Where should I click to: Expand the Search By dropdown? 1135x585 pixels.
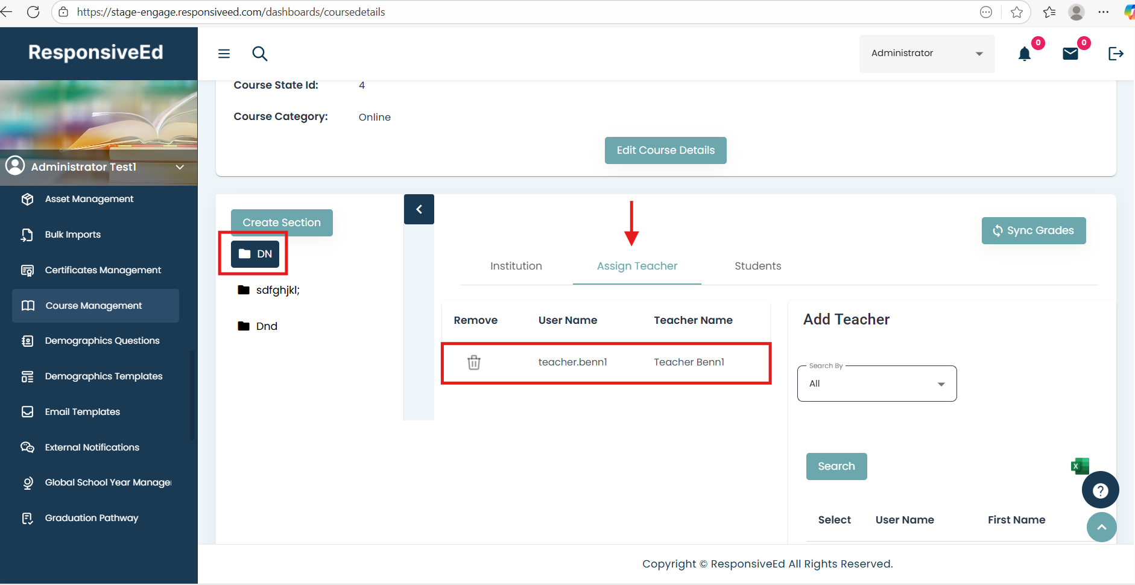876,384
